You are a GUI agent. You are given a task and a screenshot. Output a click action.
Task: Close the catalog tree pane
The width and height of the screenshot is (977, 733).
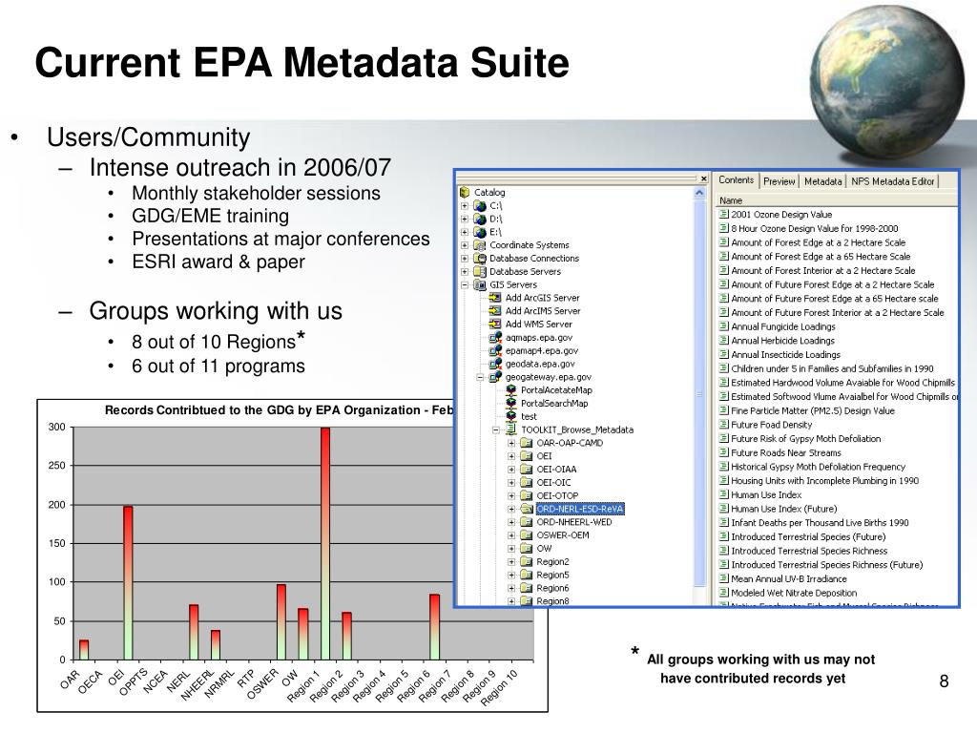[703, 178]
